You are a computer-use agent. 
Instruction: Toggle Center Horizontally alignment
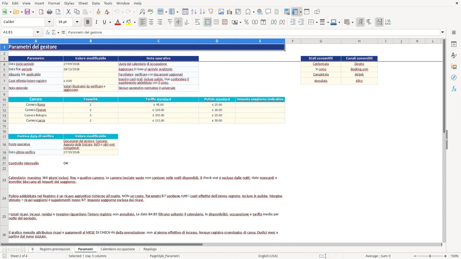click(151, 22)
